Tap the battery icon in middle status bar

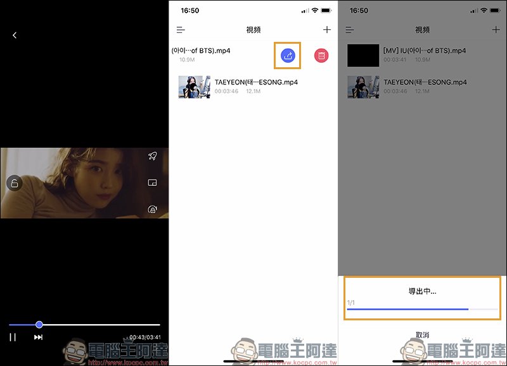tap(326, 10)
